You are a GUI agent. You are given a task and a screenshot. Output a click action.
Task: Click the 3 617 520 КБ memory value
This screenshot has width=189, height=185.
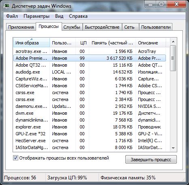tap(119, 58)
